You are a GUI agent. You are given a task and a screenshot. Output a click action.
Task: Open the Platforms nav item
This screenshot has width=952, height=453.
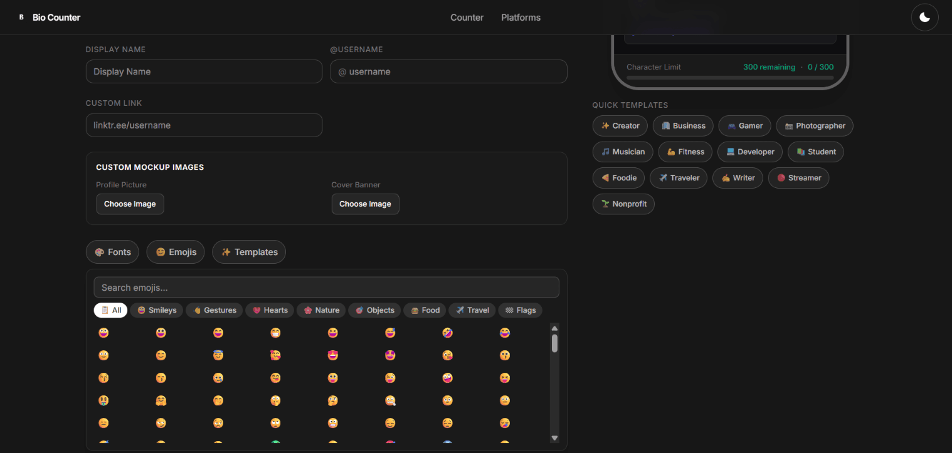521,18
